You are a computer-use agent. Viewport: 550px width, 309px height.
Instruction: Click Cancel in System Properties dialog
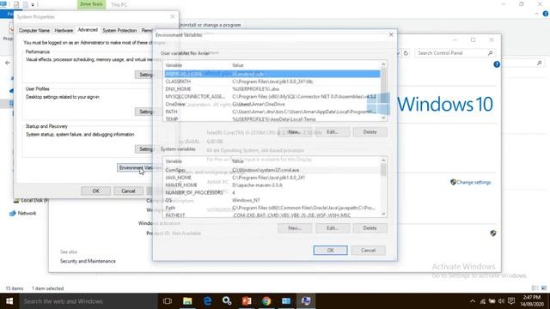(128, 191)
